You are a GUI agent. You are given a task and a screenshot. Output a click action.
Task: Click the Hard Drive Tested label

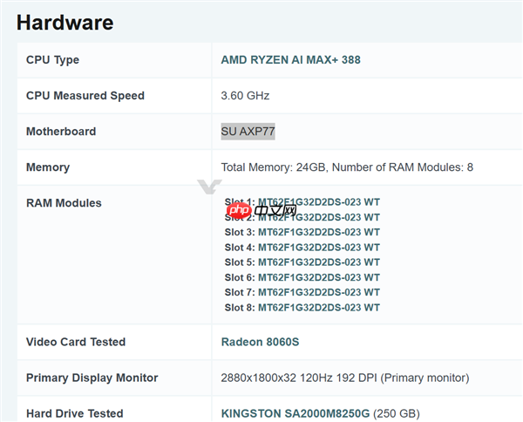pos(75,413)
